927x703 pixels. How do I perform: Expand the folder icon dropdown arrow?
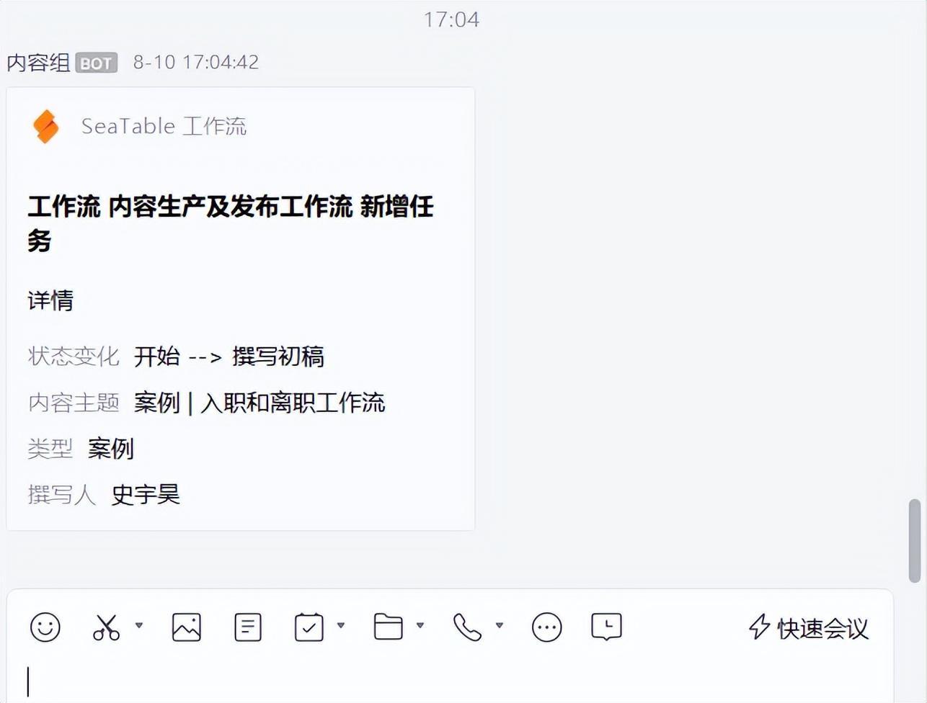point(420,625)
